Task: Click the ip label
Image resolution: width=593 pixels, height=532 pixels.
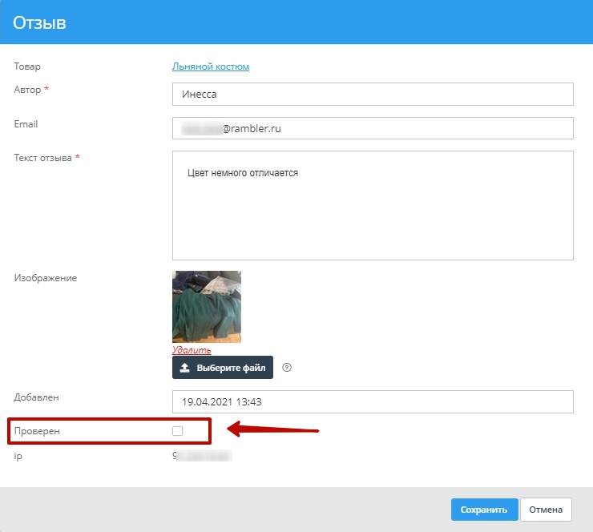Action: click(x=18, y=456)
